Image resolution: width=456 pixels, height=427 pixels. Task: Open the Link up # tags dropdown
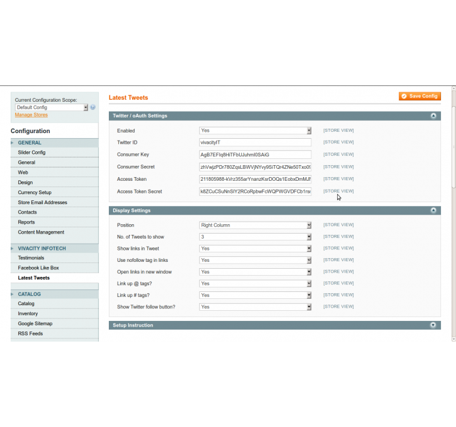tap(255, 295)
